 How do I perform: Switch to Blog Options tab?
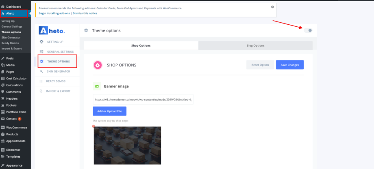tap(255, 46)
